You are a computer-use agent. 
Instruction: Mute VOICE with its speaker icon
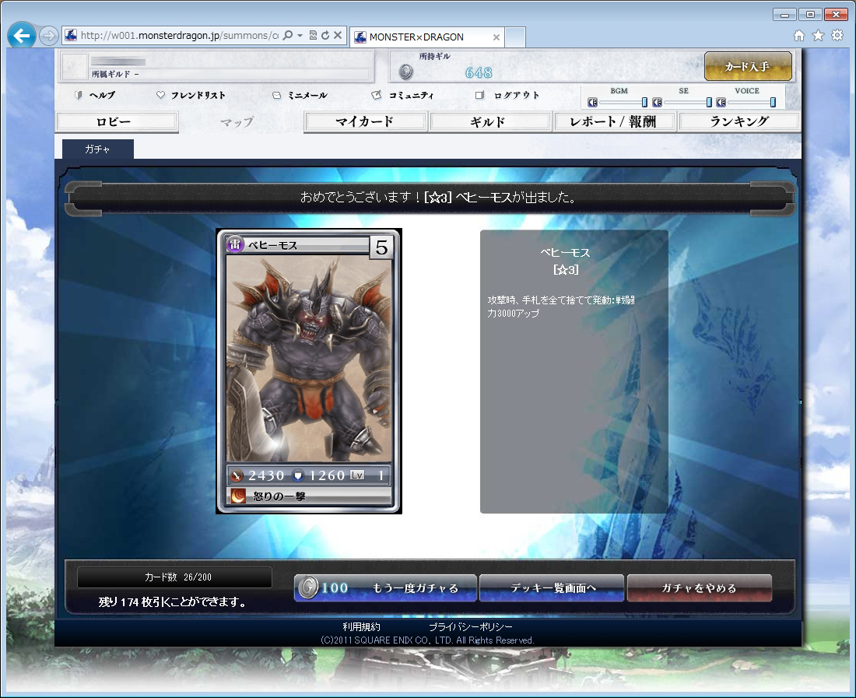point(721,102)
